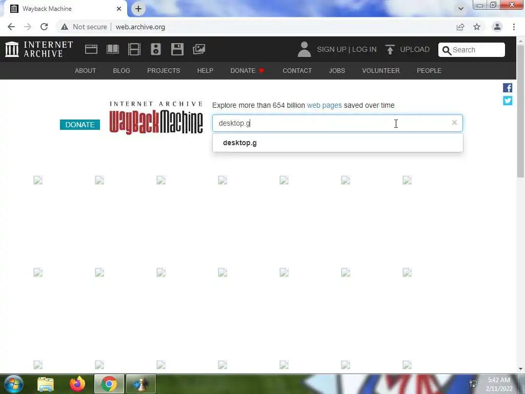Open the Video film-strip icon in header
Viewport: 525px width, 394px height.
(x=134, y=49)
